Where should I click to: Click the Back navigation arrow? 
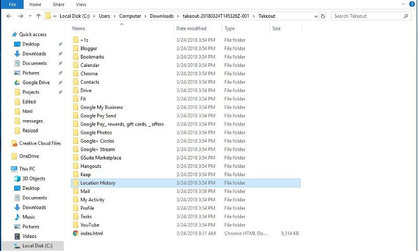click(x=9, y=16)
